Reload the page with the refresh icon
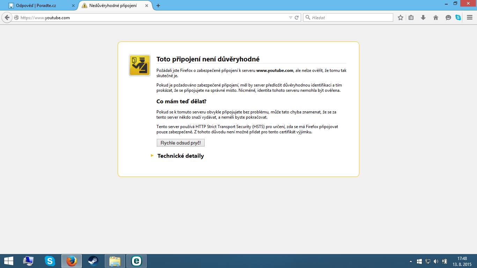 297,17
